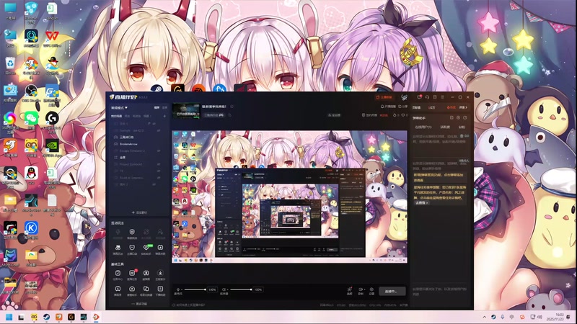This screenshot has height=324, width=577.
Task: Open messages icon with red badge
Action: (420, 97)
